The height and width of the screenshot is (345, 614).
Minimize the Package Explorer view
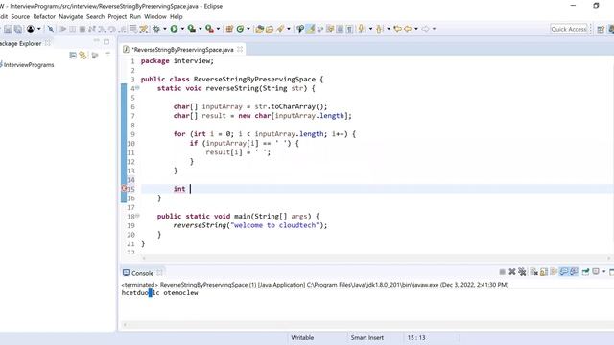[x=97, y=41]
